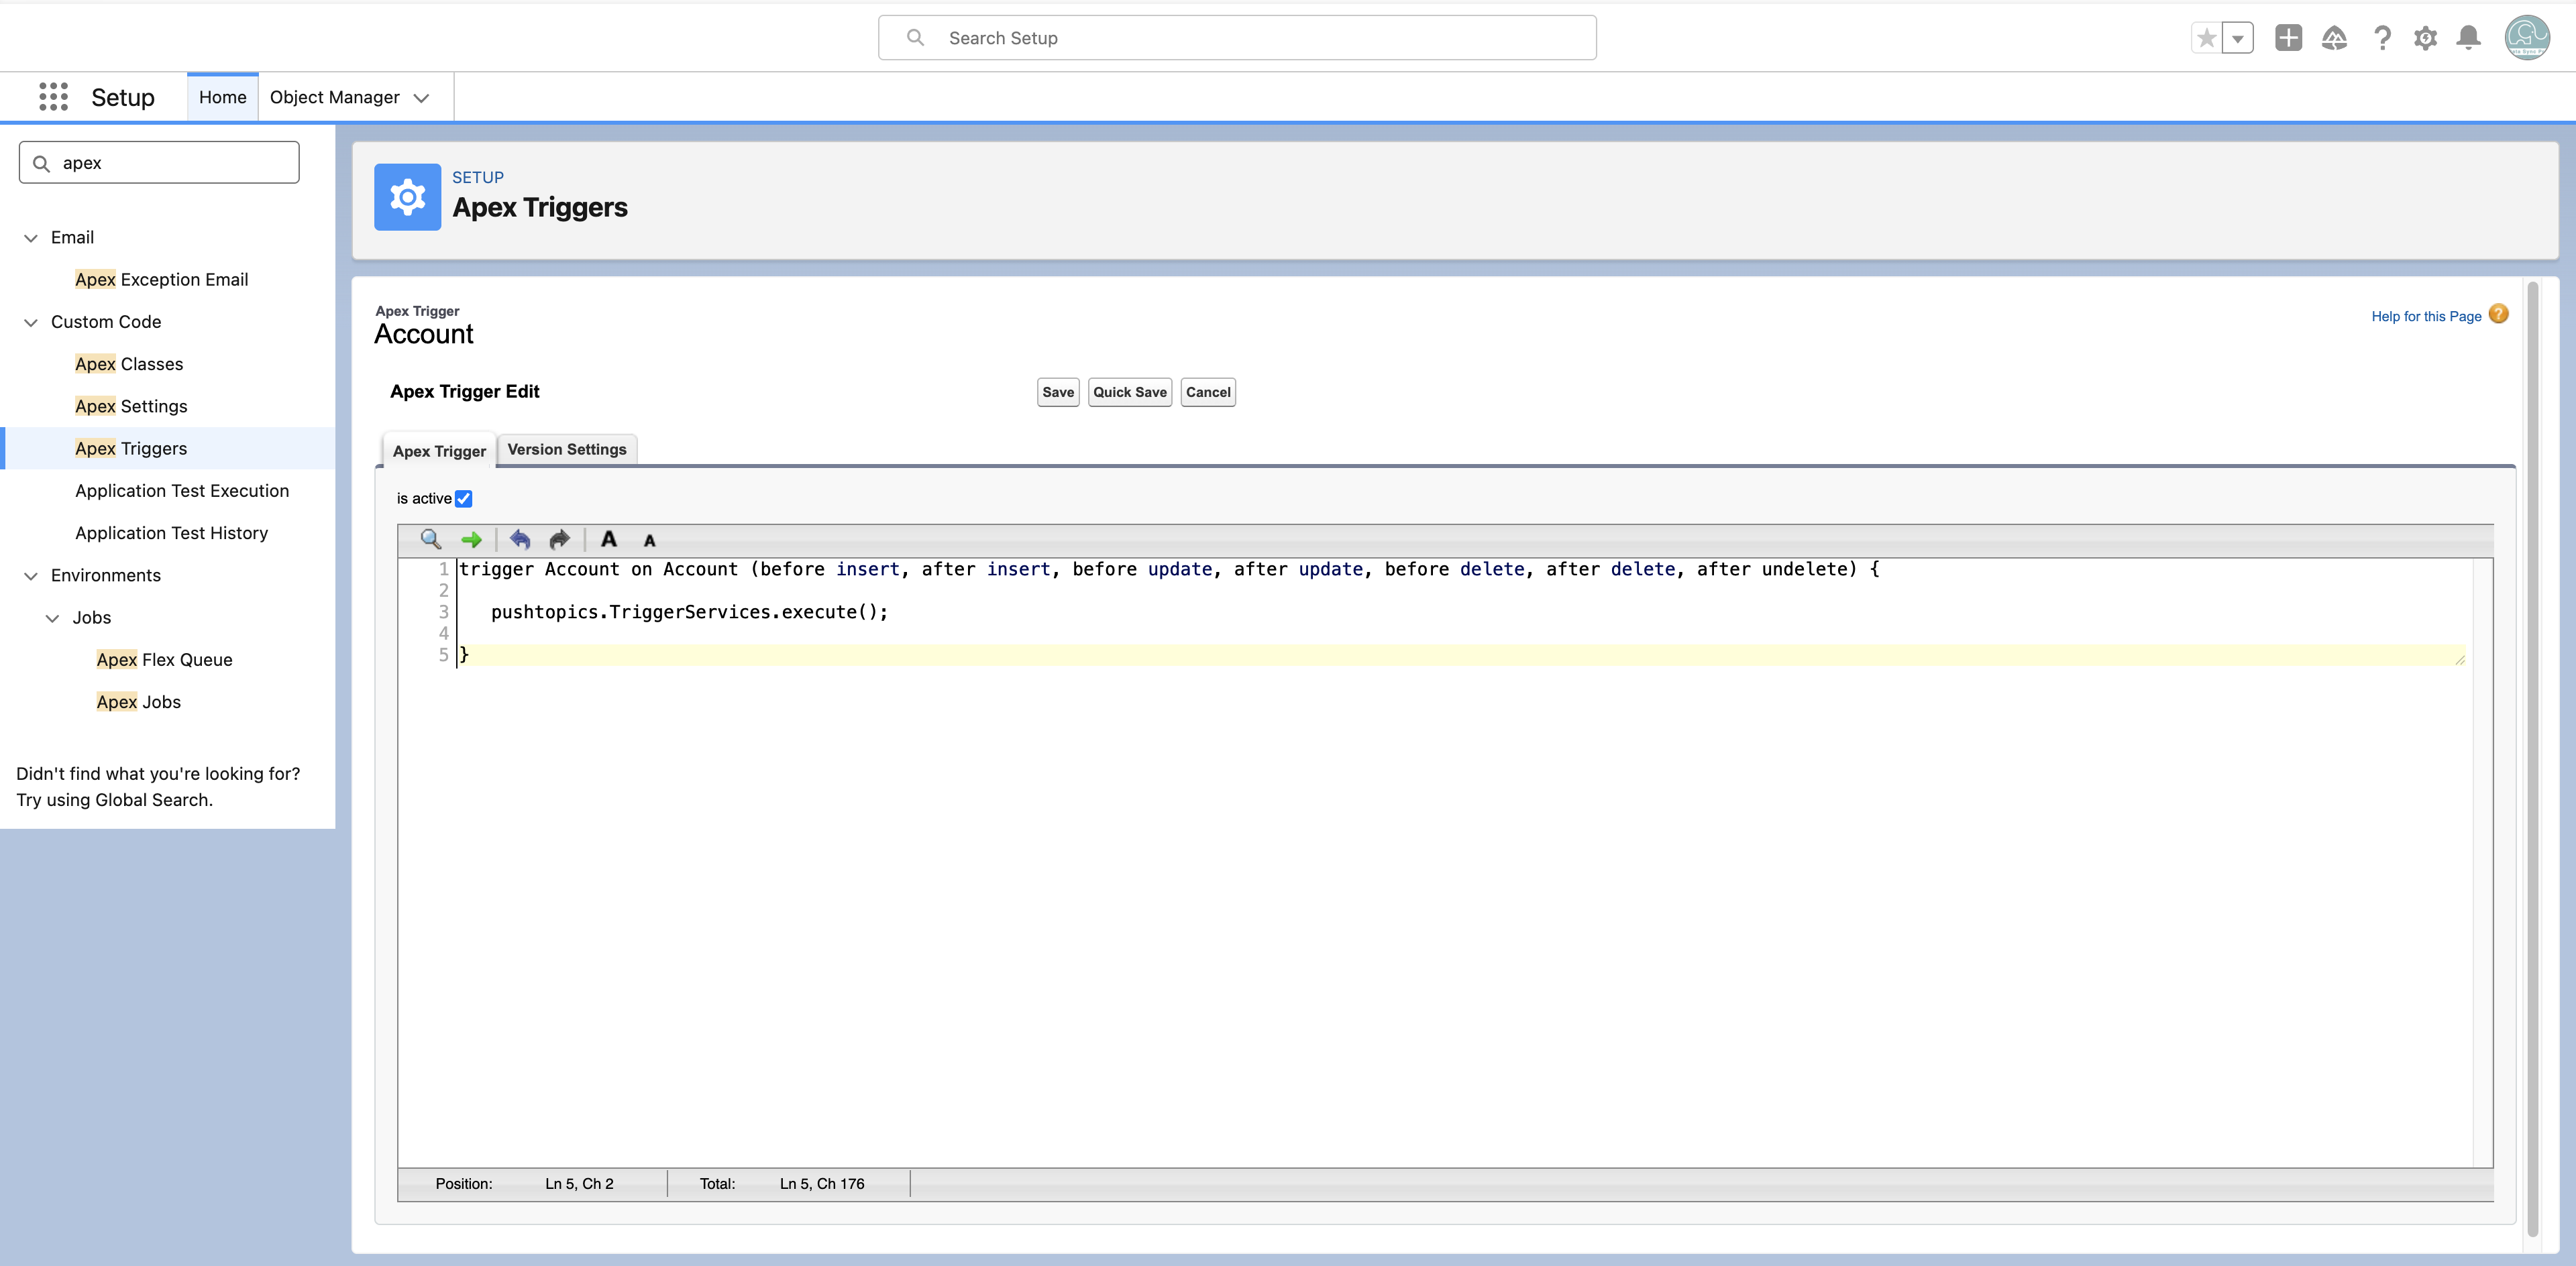Select Apex Classes in sidebar
This screenshot has height=1266, width=2576.
point(129,363)
